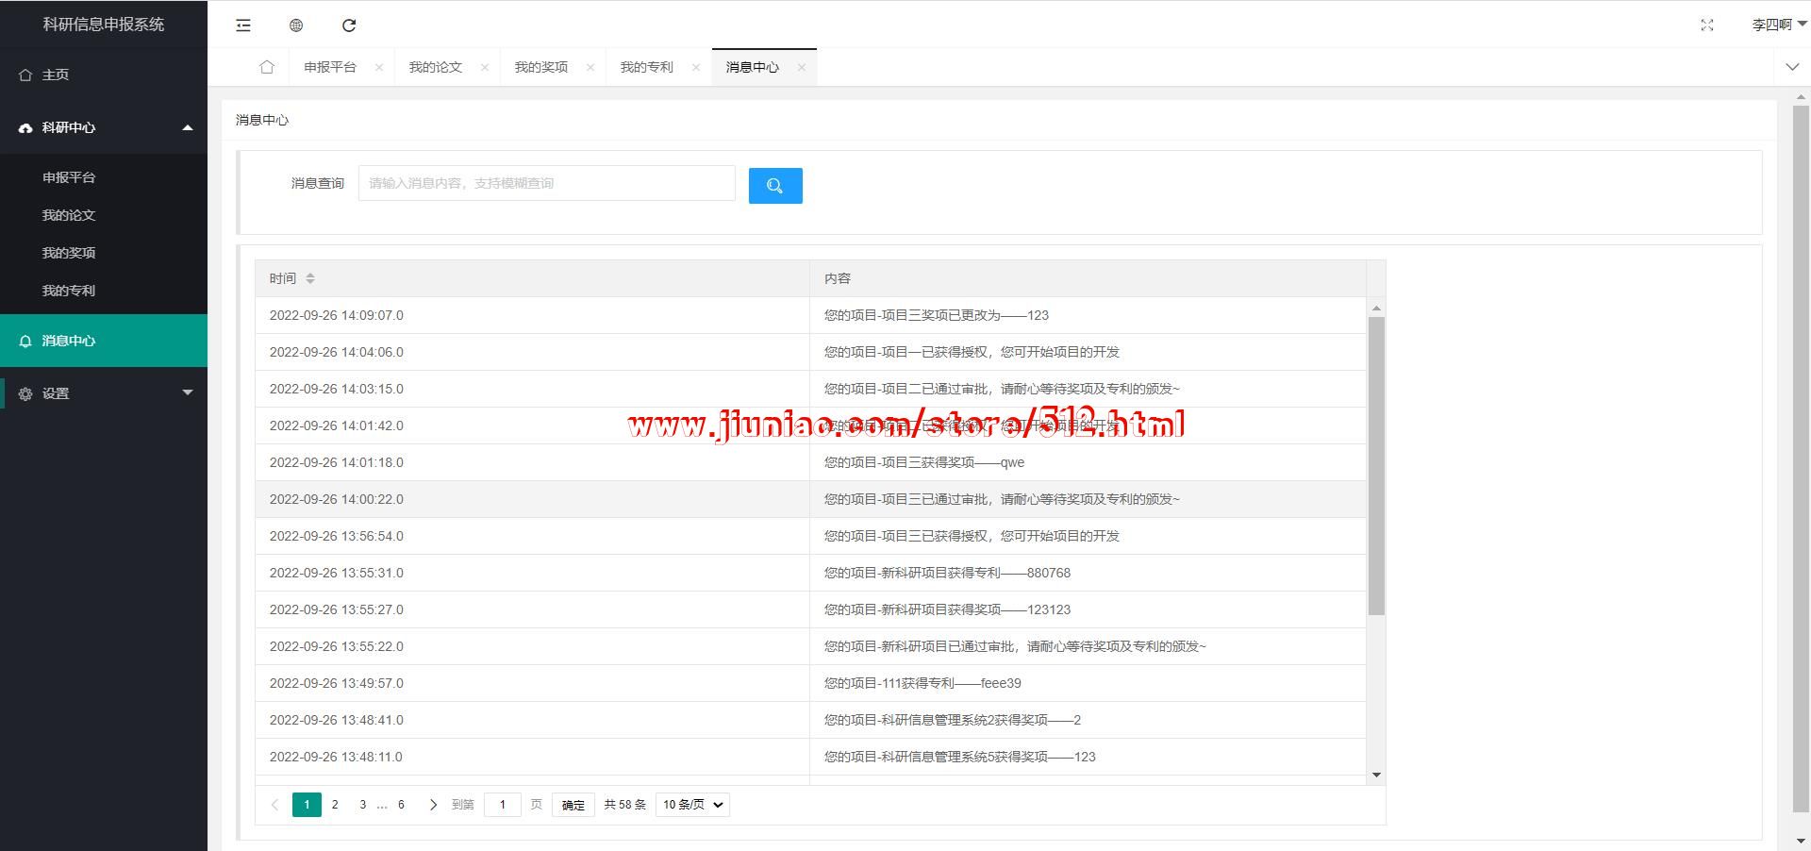Screen dimensions: 1811x851
Task: Click the home tab icon
Action: click(x=267, y=67)
